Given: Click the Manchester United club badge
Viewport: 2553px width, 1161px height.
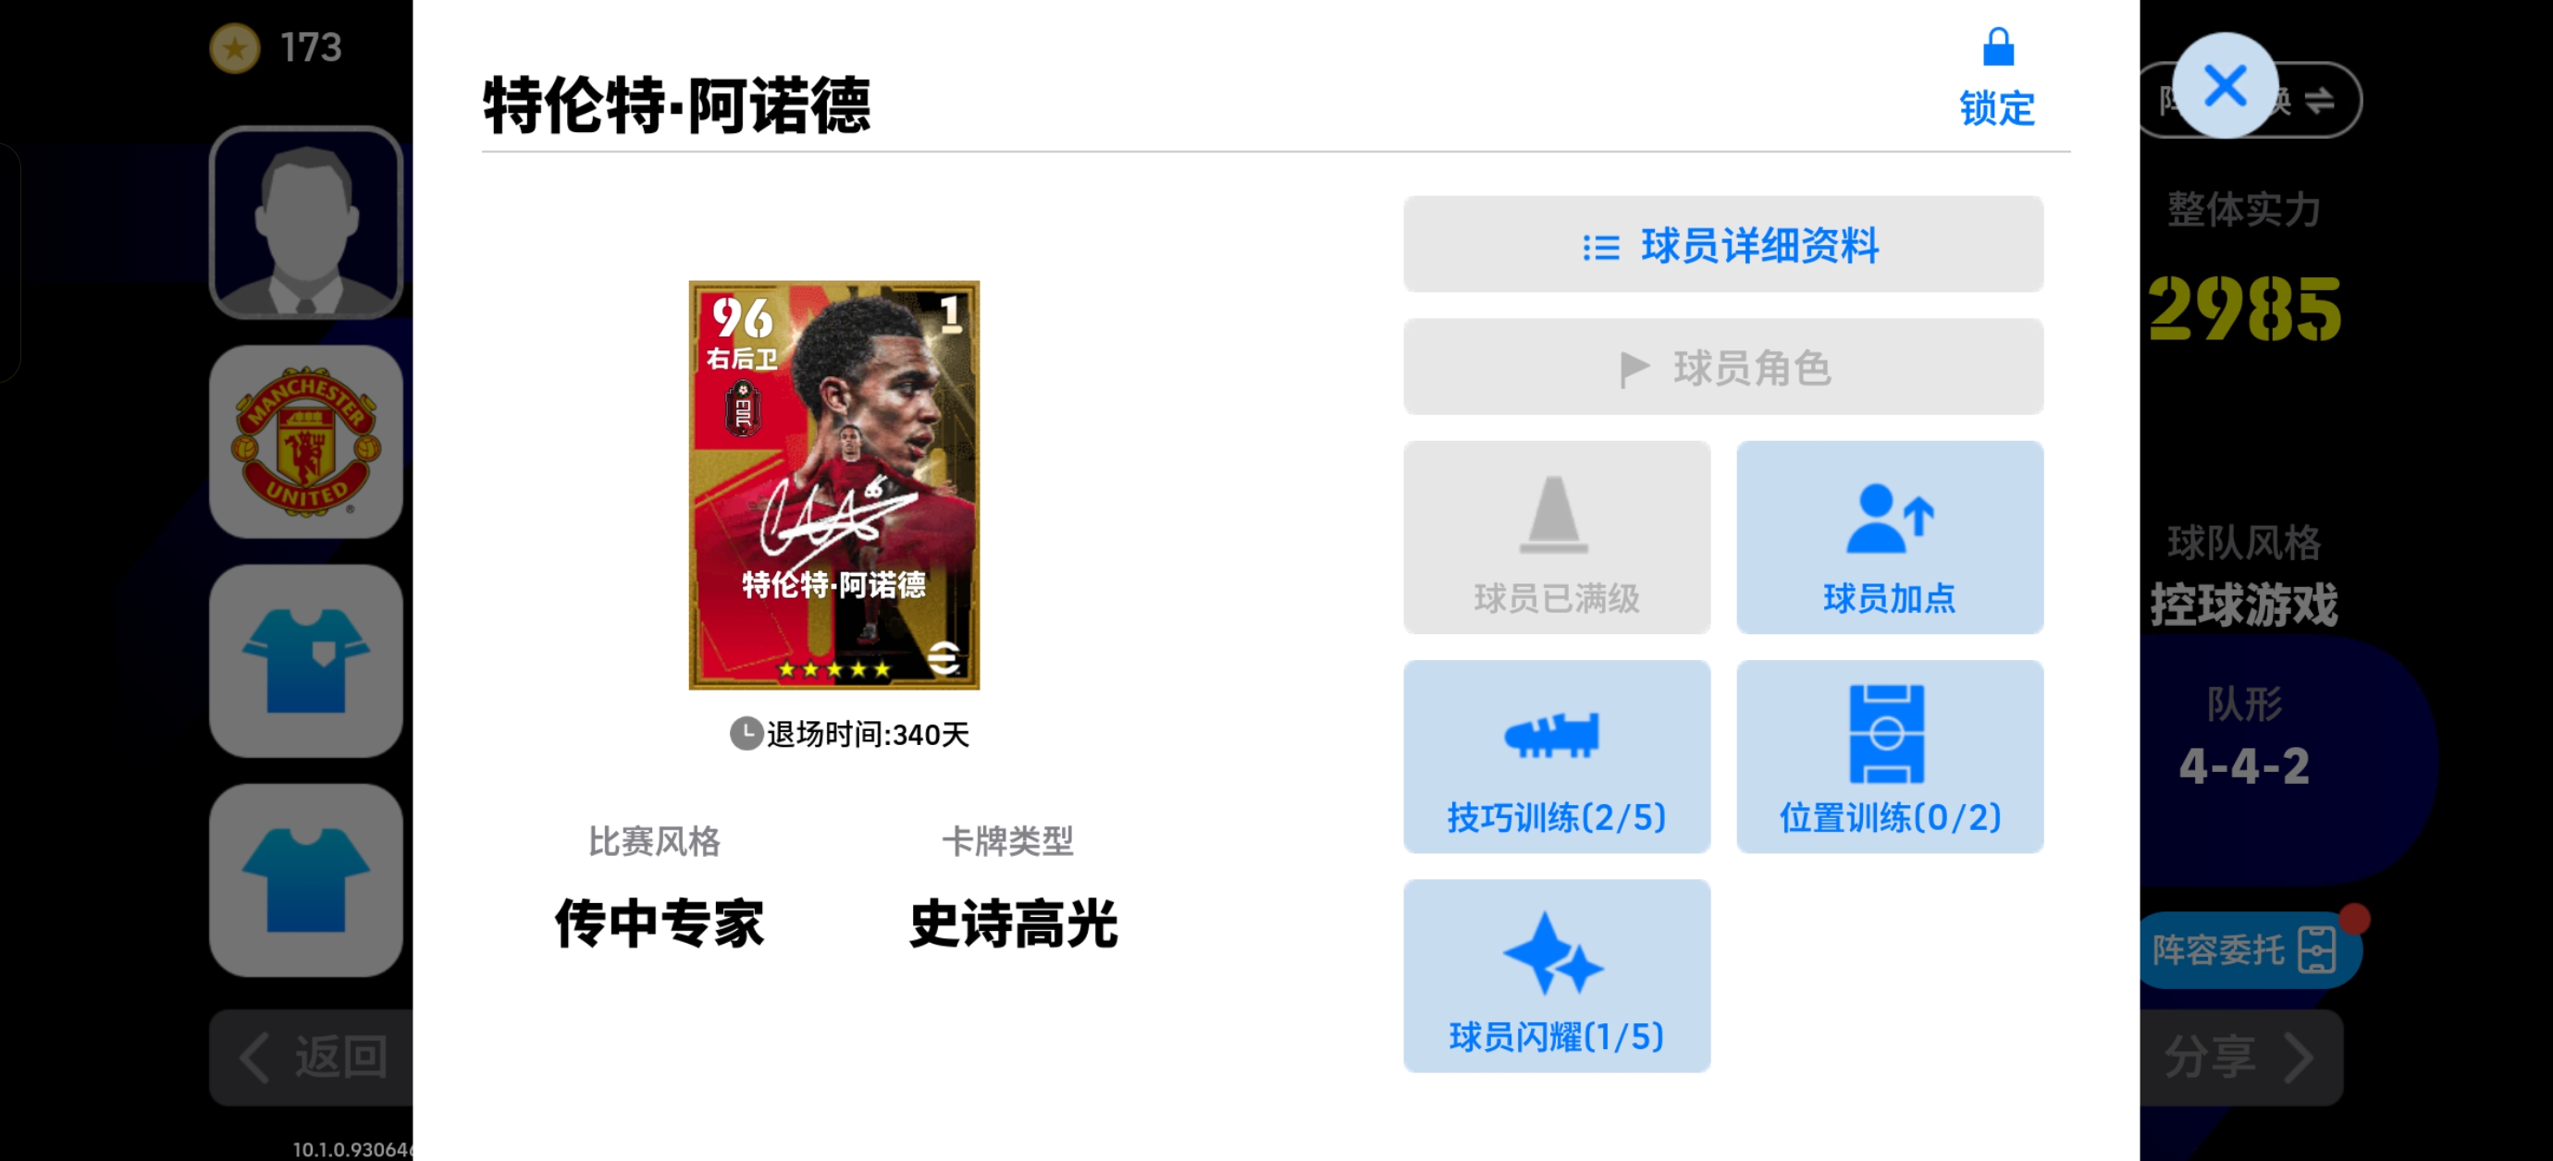Looking at the screenshot, I should click(x=306, y=442).
